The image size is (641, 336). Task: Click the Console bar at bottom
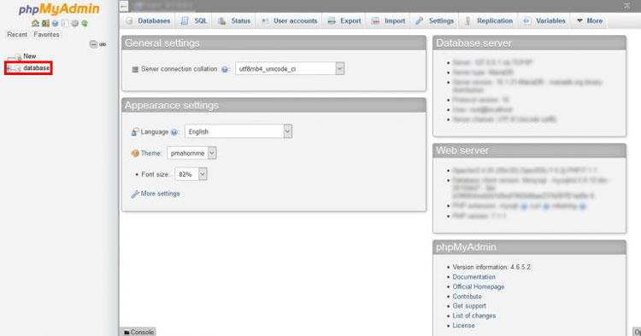click(138, 332)
